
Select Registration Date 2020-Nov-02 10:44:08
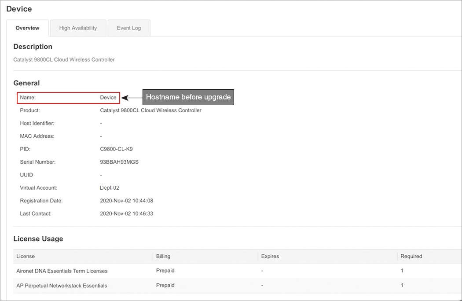126,201
